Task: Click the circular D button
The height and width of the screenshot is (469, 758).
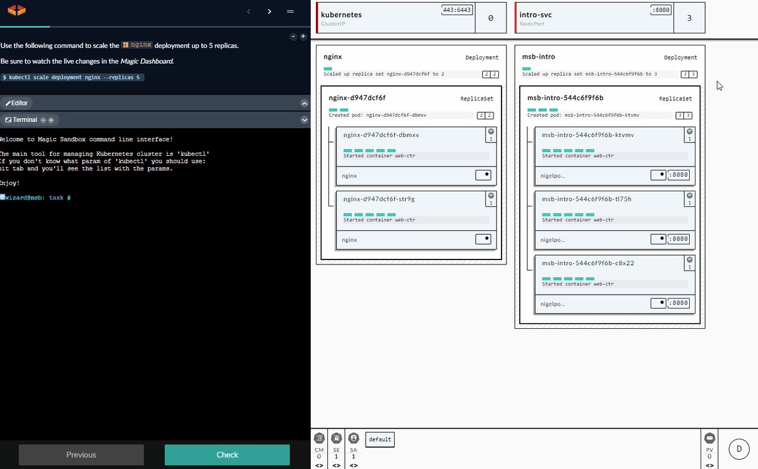Action: 738,449
